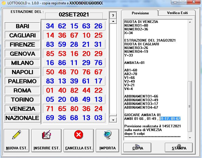Click the ESTRAZIONE DEL 31AGO2021 line

tap(150, 40)
